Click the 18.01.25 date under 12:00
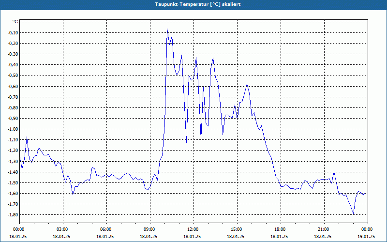 [x=192, y=236]
